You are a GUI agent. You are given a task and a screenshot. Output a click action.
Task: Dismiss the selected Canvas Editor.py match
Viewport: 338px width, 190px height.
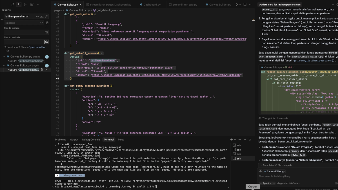[46, 70]
